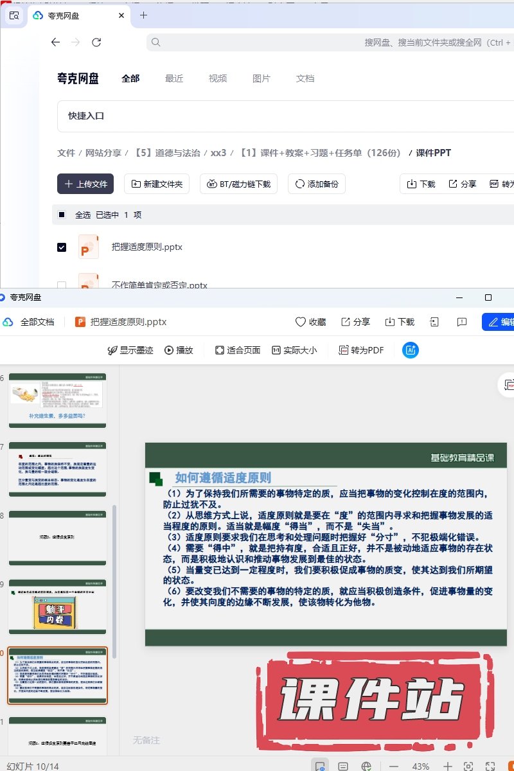Click the 新建文件夹 new folder button
Screen dimensions: 514x771
coord(157,184)
